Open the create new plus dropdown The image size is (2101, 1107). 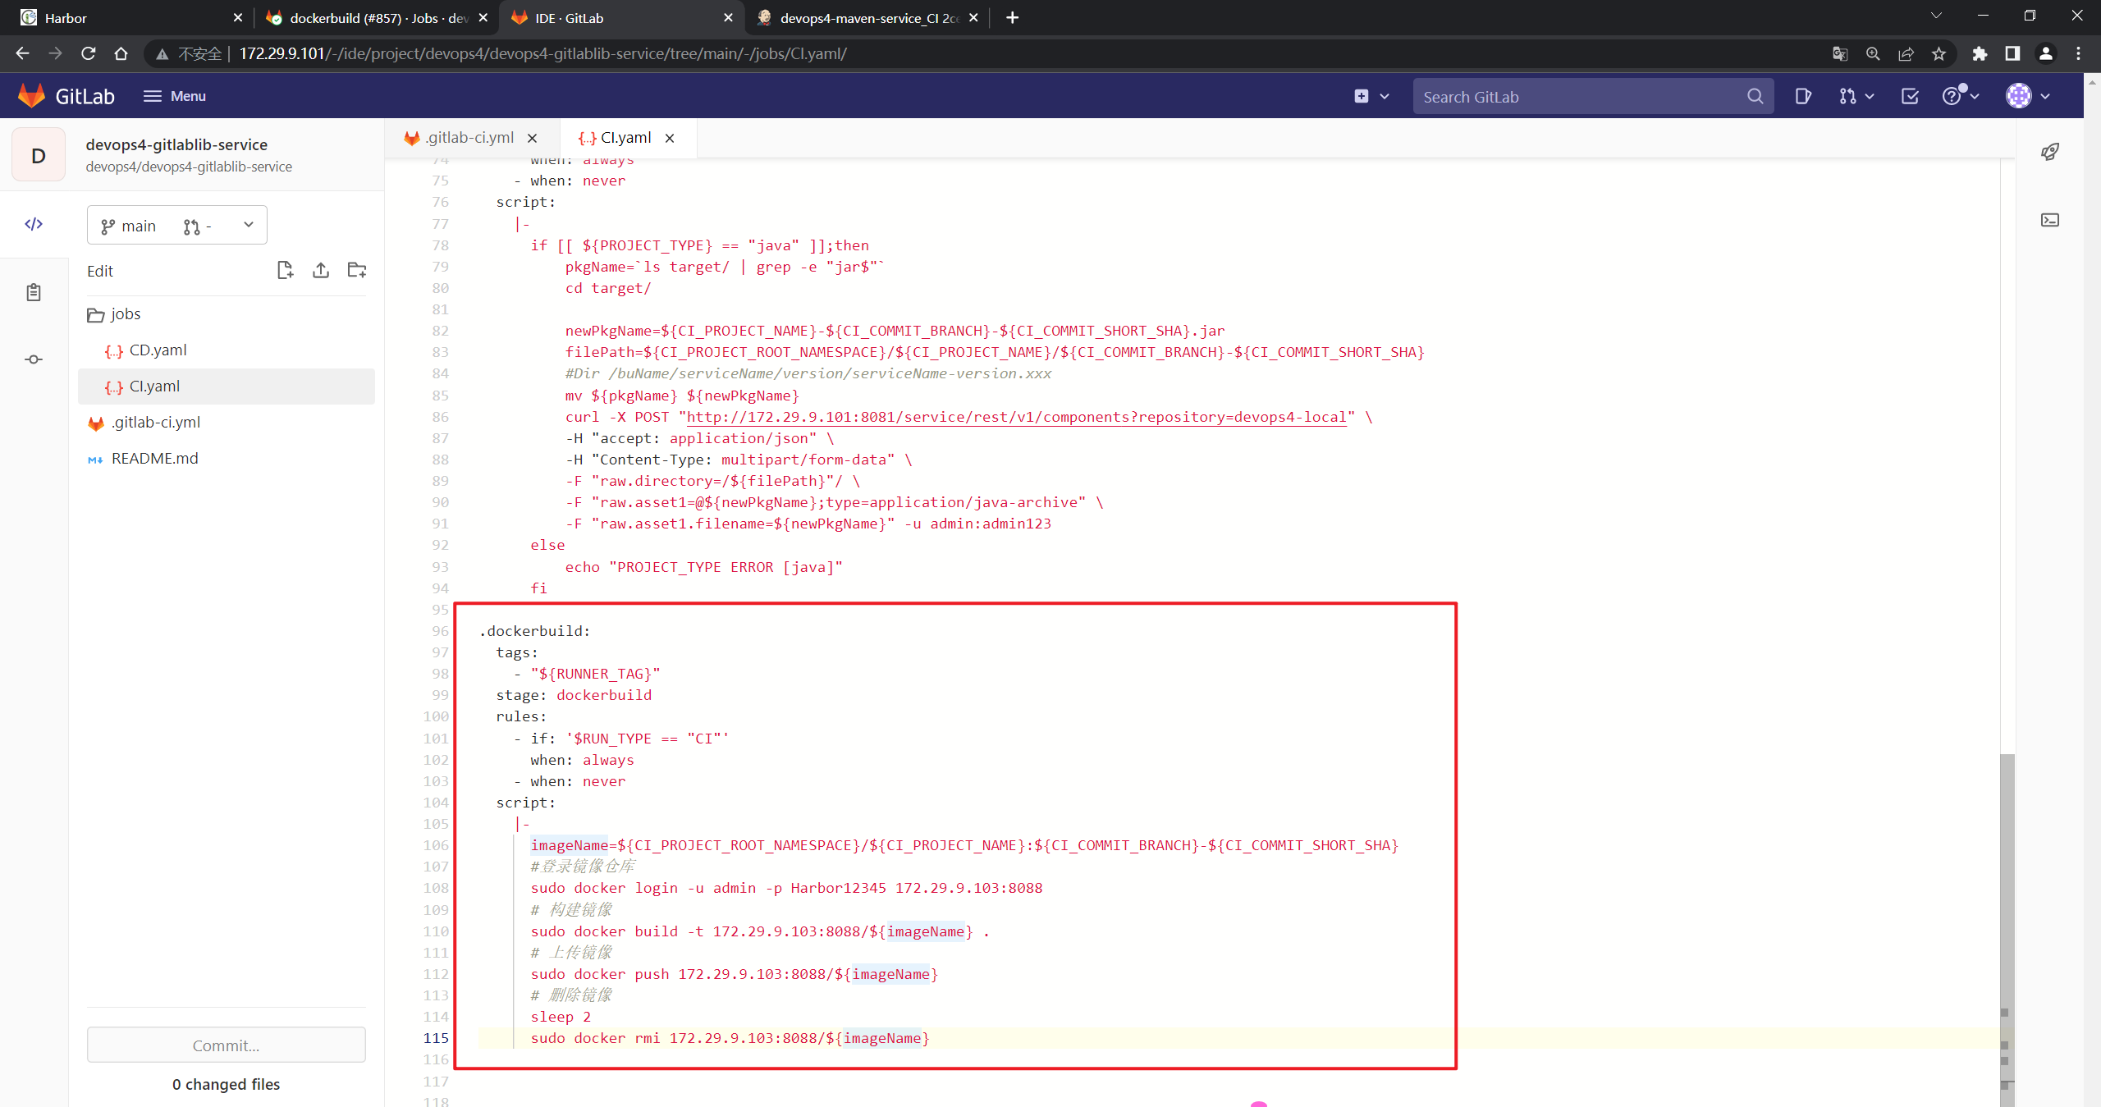(1371, 96)
